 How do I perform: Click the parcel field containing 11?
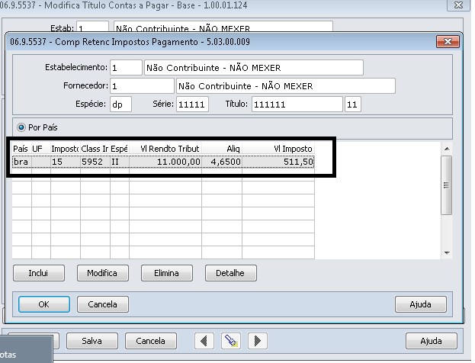[353, 104]
